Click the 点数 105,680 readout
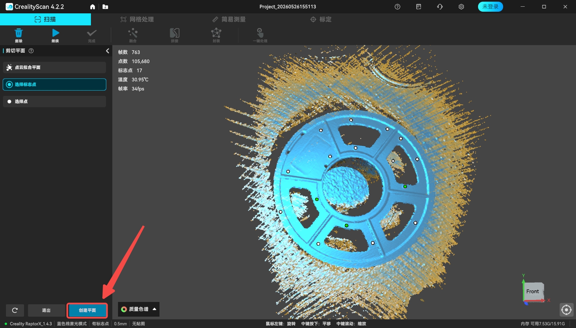This screenshot has height=328, width=576. [x=134, y=61]
